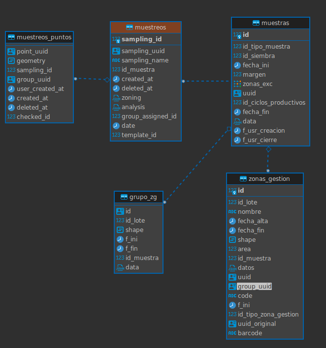This screenshot has height=348, width=326.
Task: Click the JSON icon beside data in muestras
Action: pyautogui.click(x=237, y=121)
